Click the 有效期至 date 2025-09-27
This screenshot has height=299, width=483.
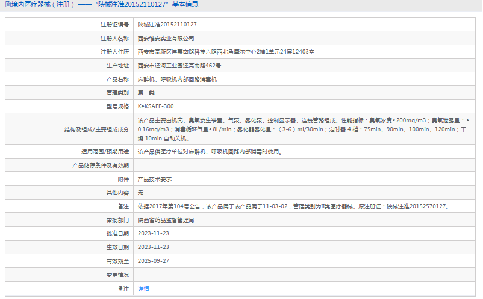click(154, 261)
